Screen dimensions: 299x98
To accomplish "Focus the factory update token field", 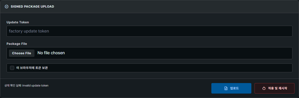I will coord(149,31).
